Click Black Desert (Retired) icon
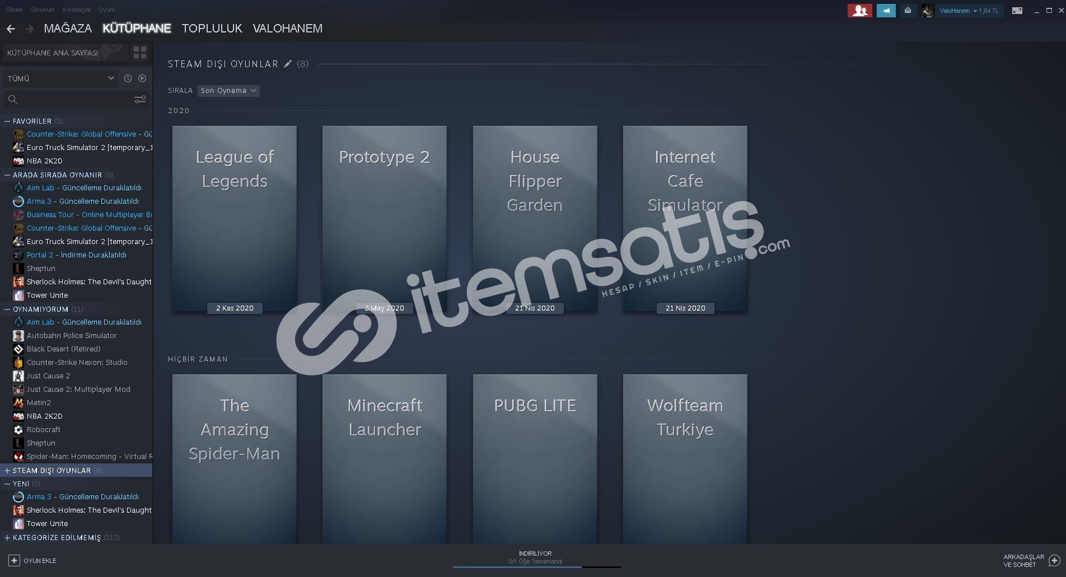The height and width of the screenshot is (577, 1066). coord(18,349)
